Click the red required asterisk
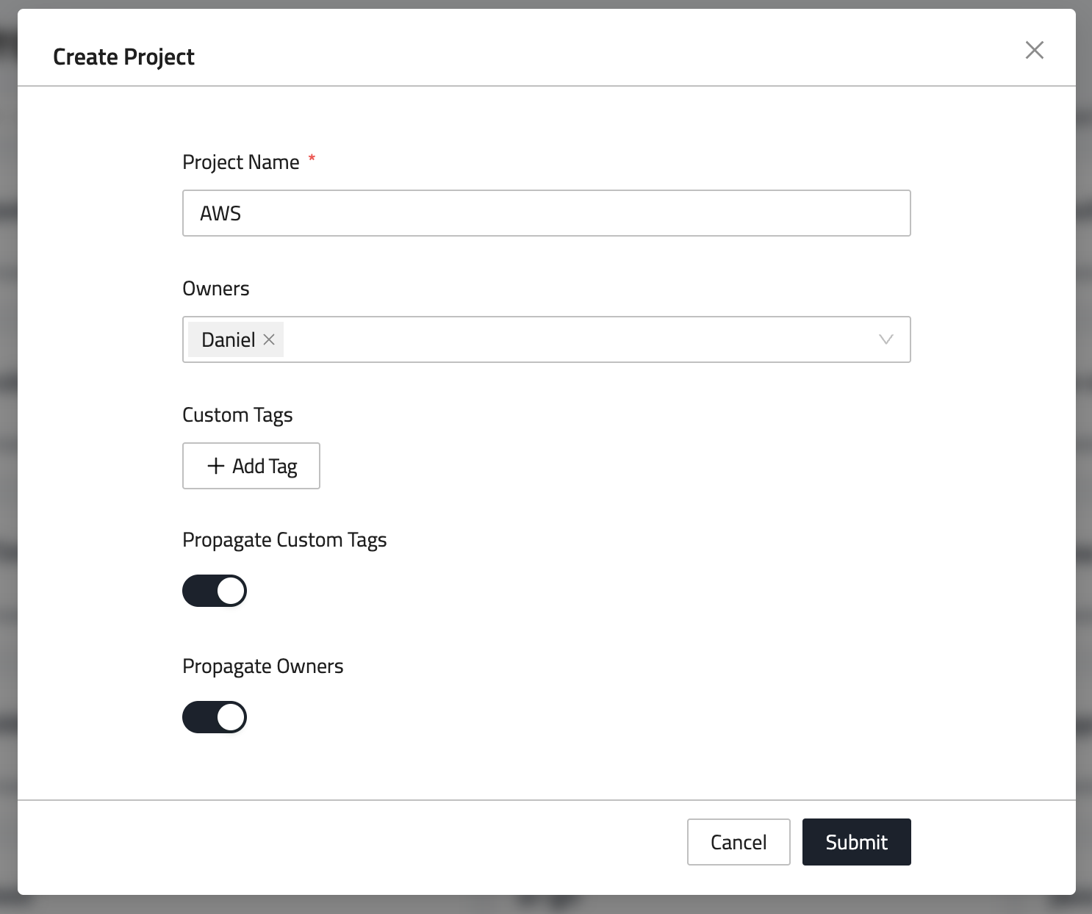Image resolution: width=1092 pixels, height=914 pixels. [x=312, y=158]
